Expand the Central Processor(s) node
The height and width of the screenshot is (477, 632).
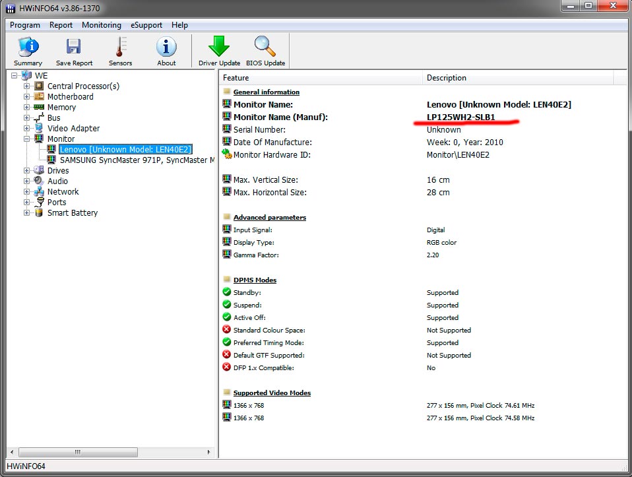pyautogui.click(x=26, y=86)
